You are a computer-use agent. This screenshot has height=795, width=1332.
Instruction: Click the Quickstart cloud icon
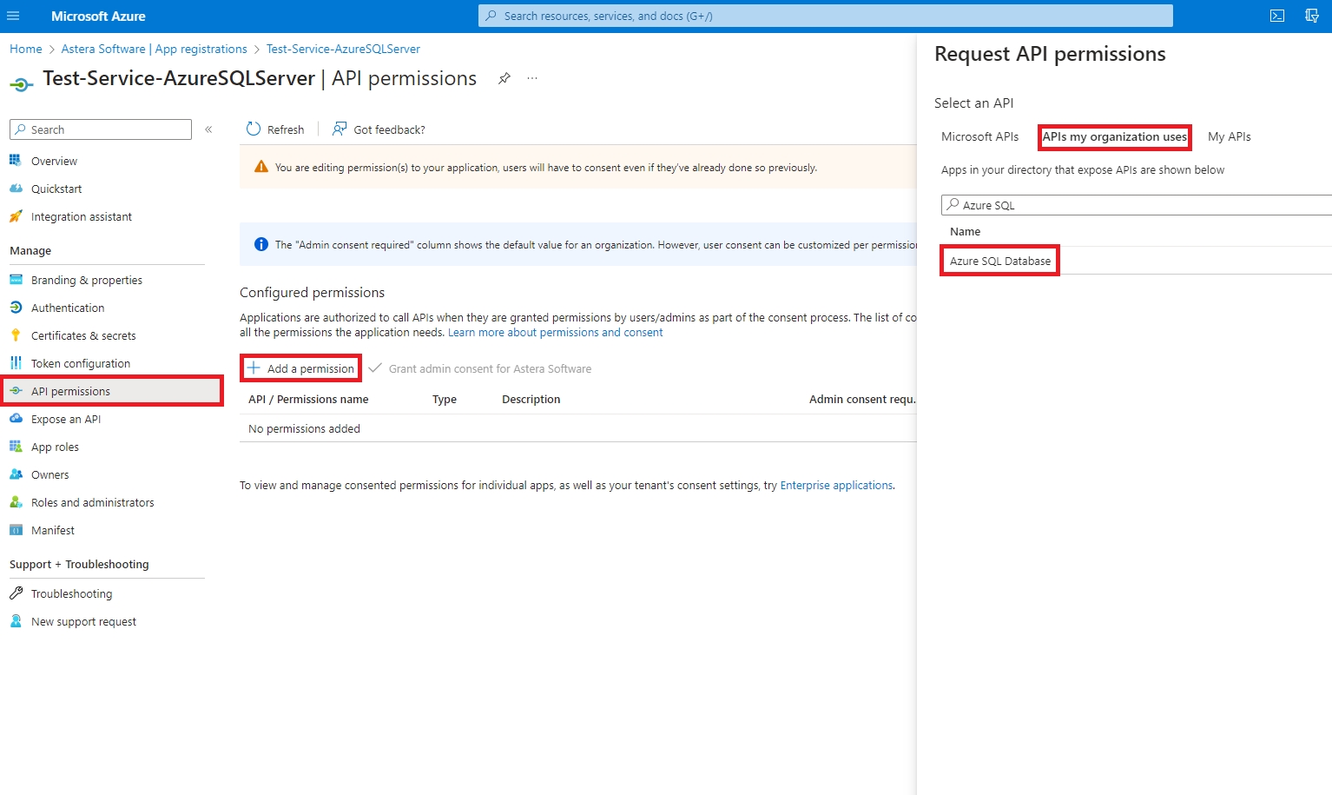point(16,189)
